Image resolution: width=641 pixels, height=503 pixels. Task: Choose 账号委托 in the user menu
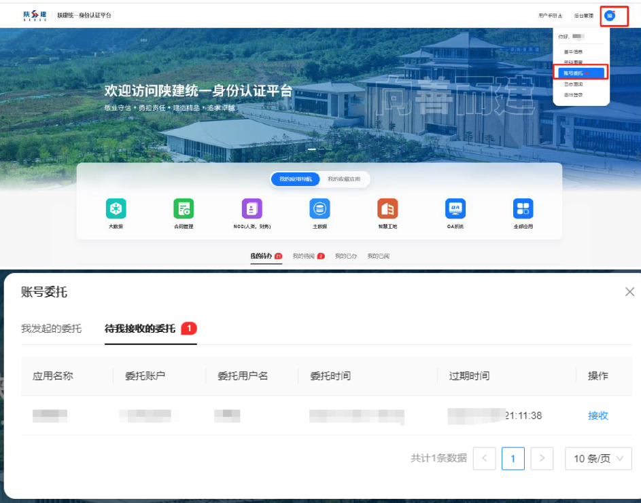tap(574, 73)
